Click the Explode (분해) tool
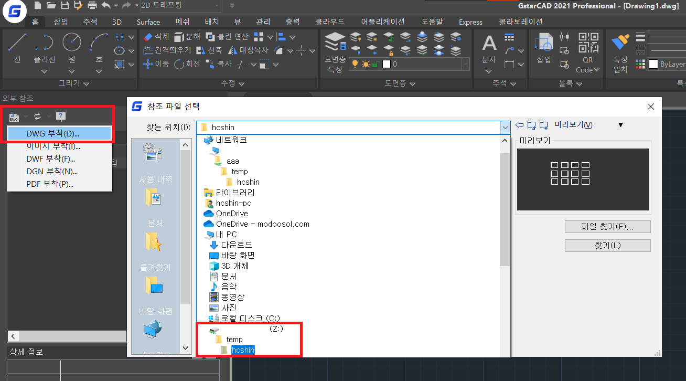Viewport: 686px width, 381px height. click(x=187, y=37)
